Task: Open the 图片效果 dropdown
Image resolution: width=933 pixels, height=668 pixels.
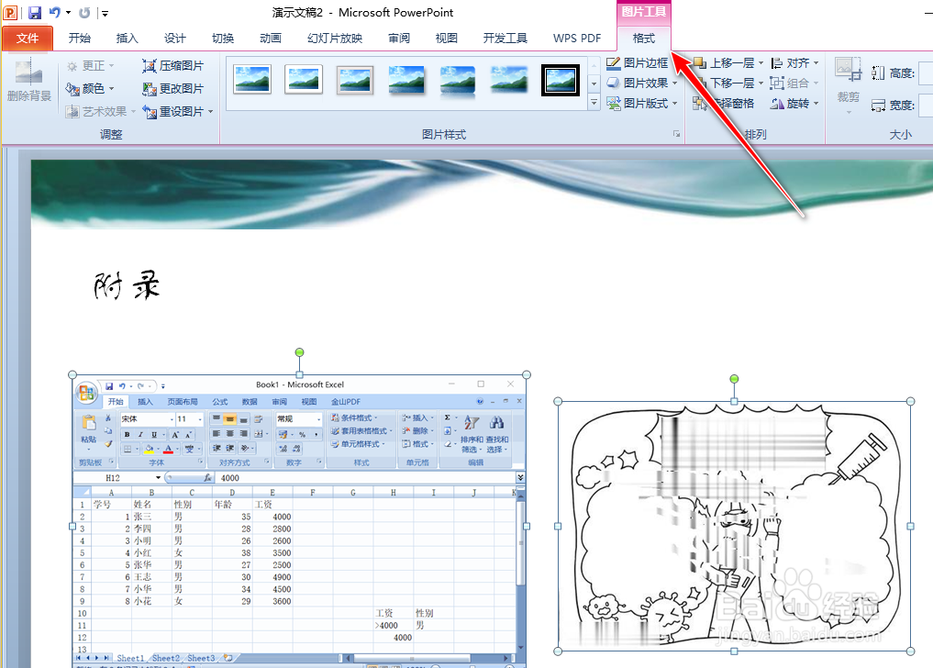Action: pos(642,83)
